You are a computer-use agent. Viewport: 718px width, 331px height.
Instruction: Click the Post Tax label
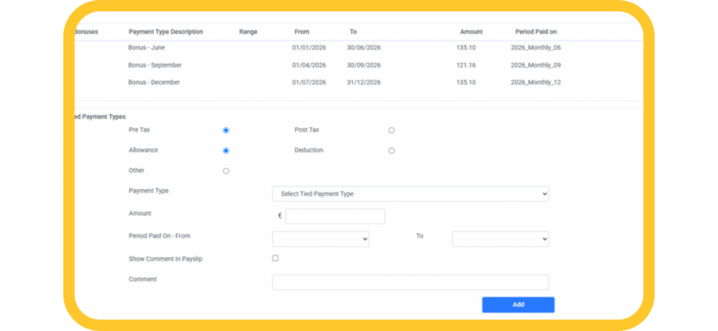tap(307, 130)
